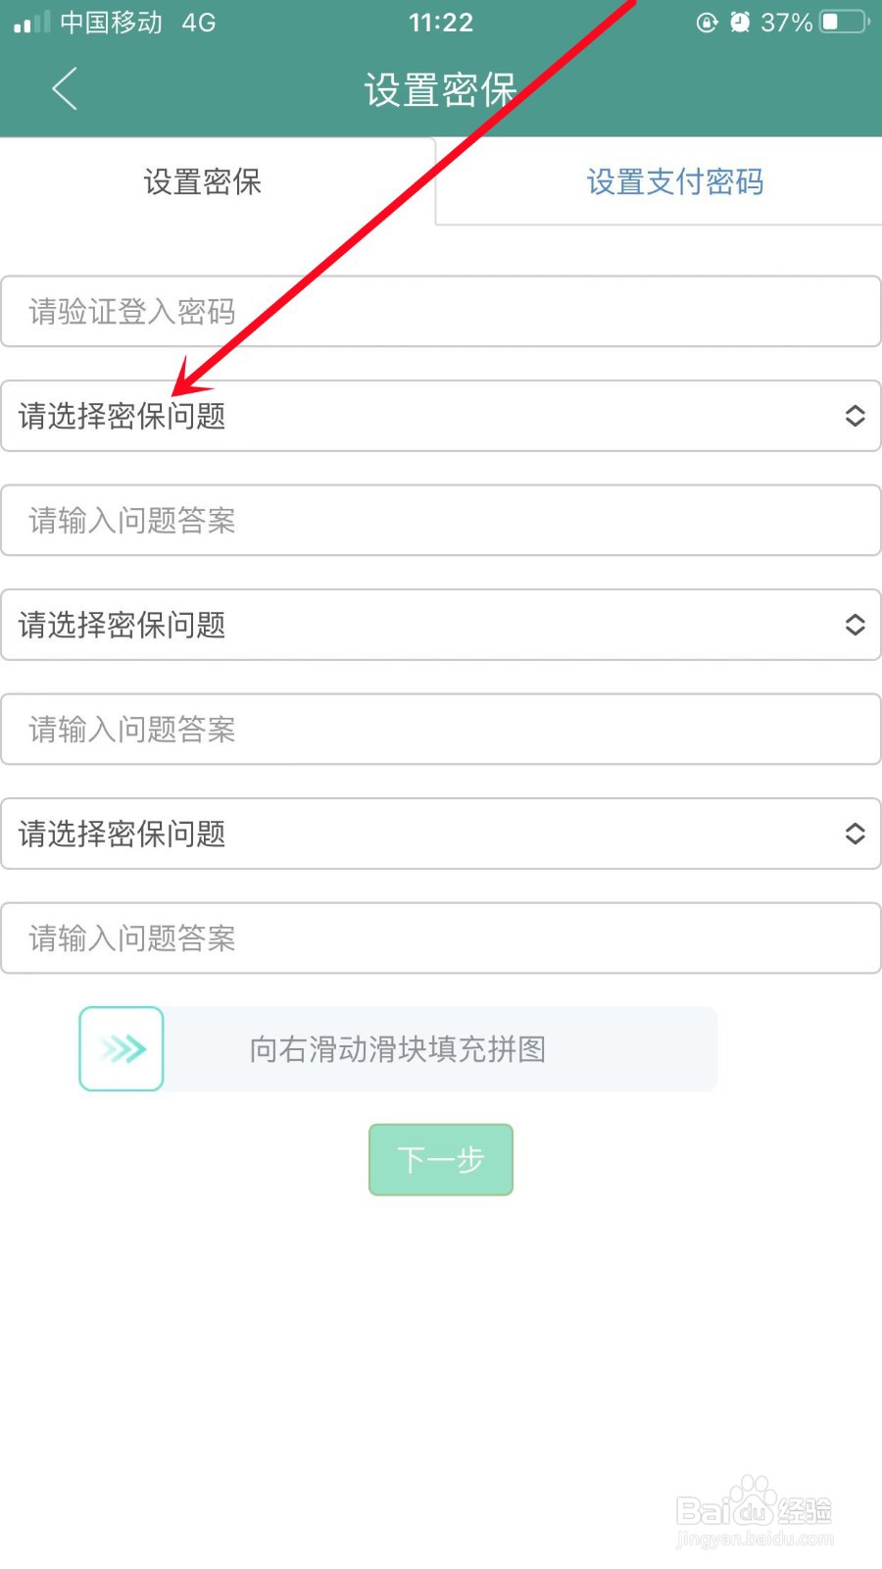The image size is (882, 1569).
Task: Tap the back arrow in header
Action: click(x=65, y=89)
